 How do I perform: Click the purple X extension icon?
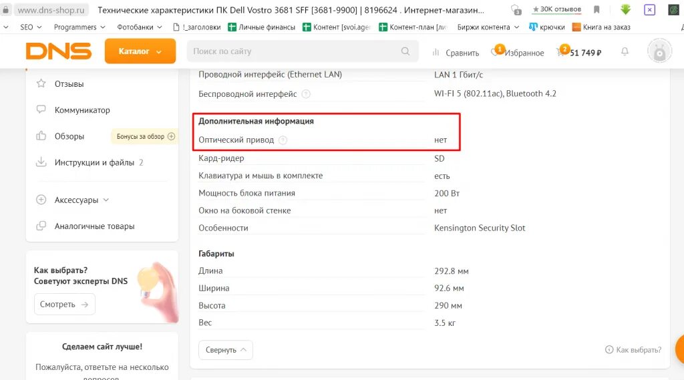pos(649,9)
